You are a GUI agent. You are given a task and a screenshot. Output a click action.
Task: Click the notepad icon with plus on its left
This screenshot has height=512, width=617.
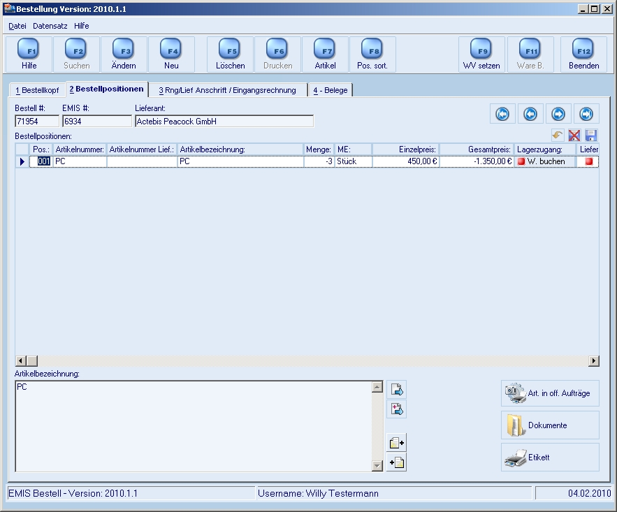click(x=397, y=462)
